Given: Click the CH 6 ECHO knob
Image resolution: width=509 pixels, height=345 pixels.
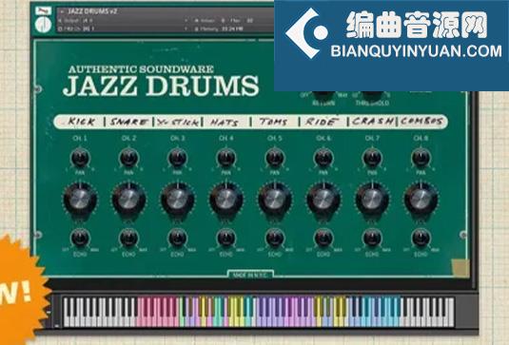Looking at the screenshot, I should point(323,239).
